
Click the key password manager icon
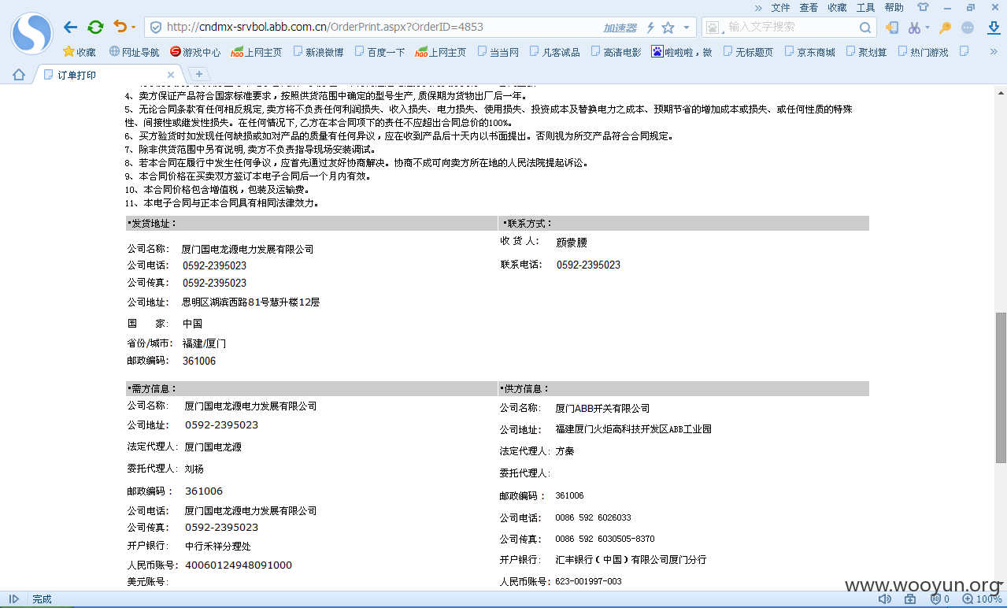point(946,28)
